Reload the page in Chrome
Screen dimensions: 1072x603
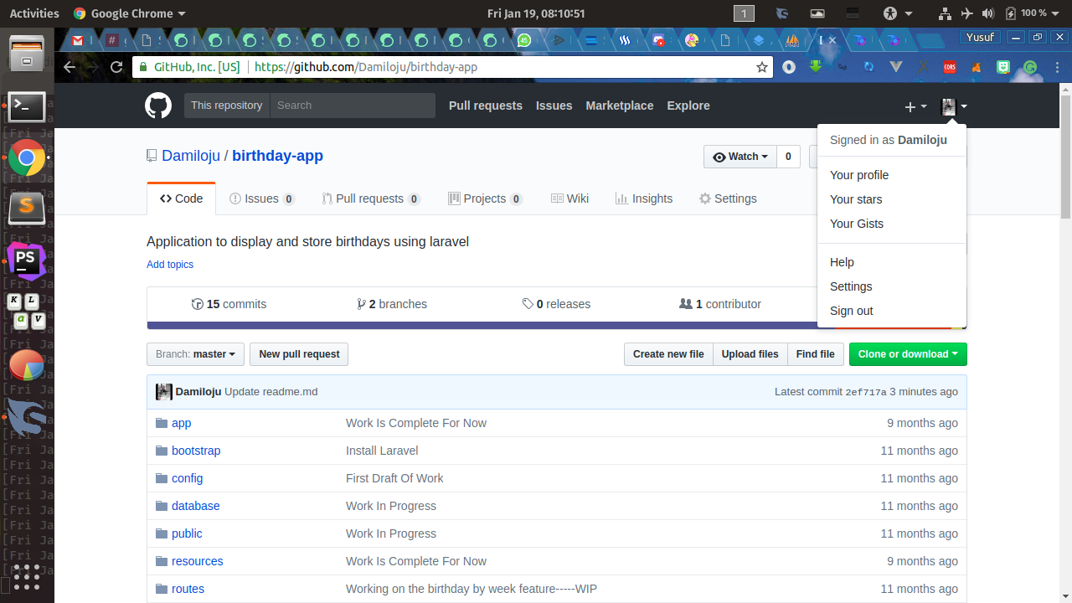[116, 67]
